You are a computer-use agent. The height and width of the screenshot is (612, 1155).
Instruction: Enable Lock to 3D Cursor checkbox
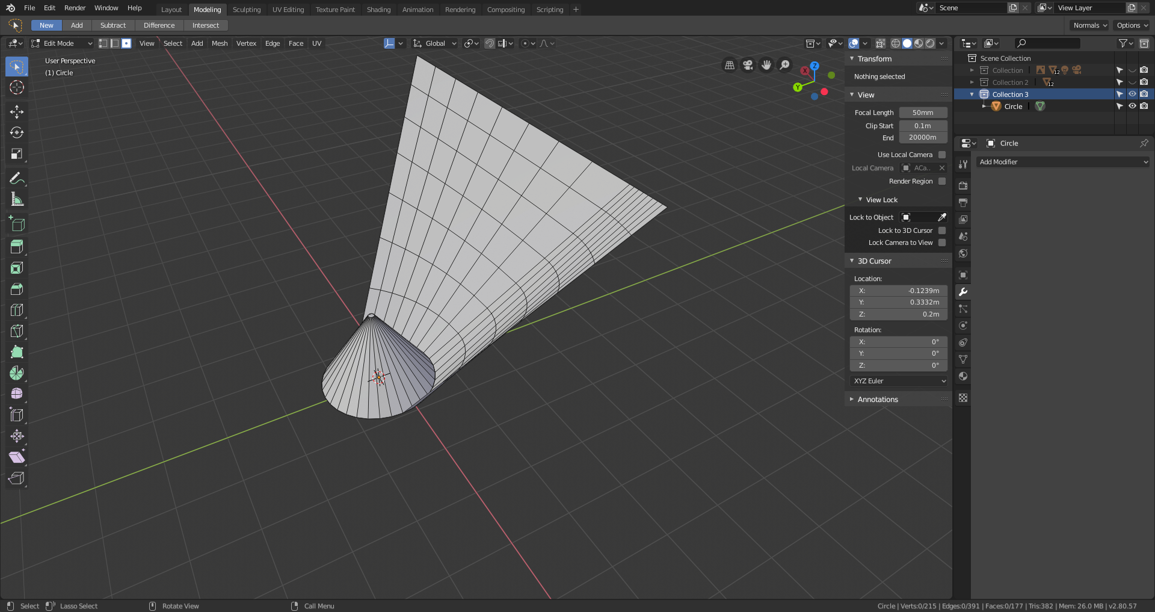pyautogui.click(x=942, y=230)
